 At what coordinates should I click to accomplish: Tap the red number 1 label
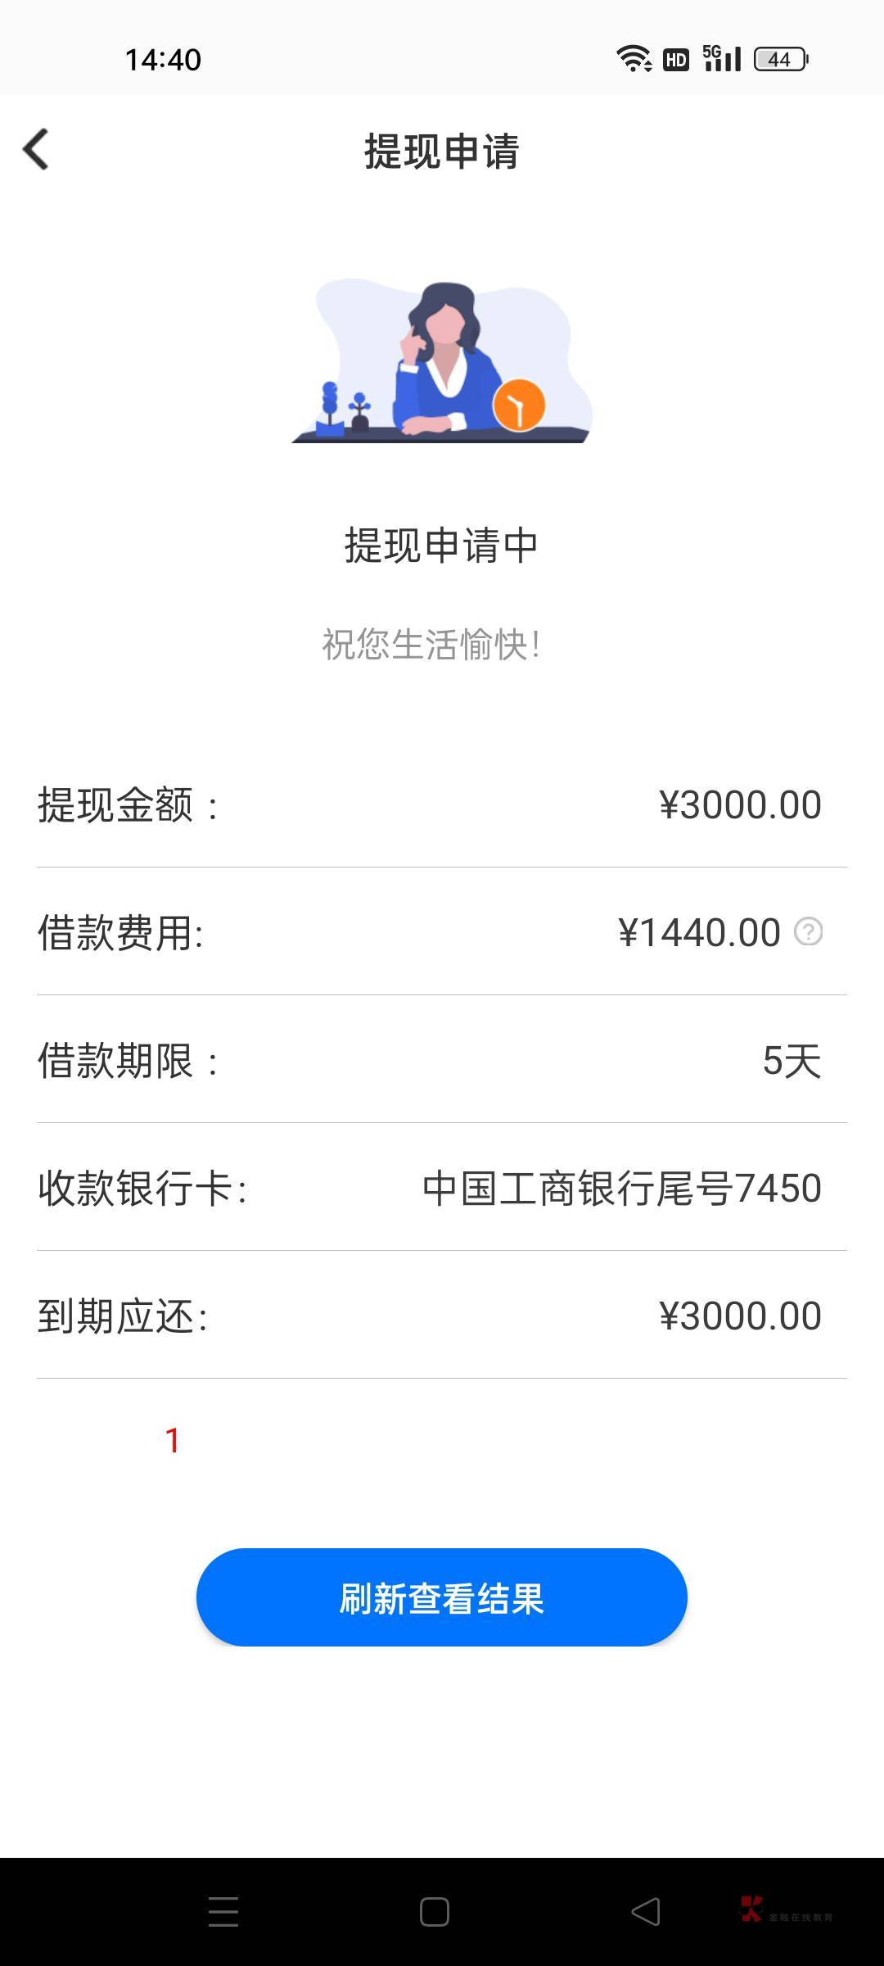[173, 1440]
